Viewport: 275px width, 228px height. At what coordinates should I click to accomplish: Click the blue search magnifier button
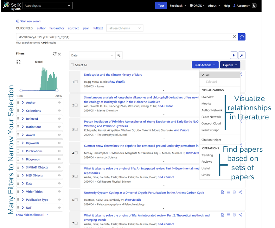[241, 37]
